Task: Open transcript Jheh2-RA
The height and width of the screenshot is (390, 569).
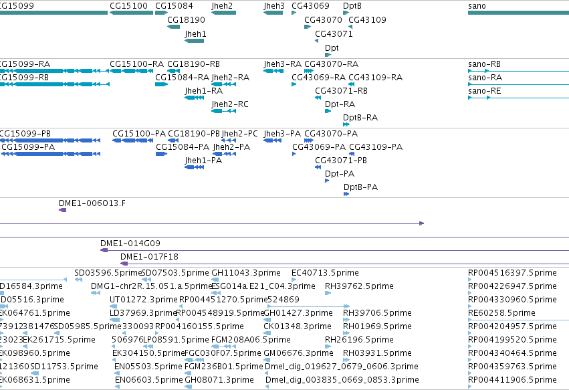Action: (223, 84)
